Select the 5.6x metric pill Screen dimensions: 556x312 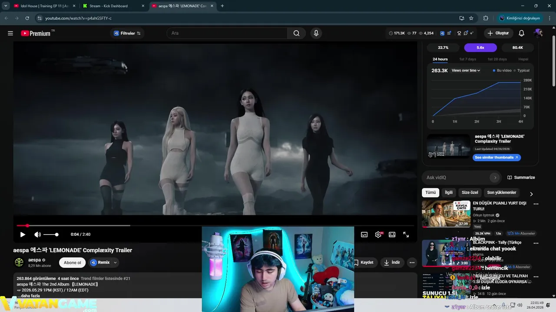point(480,48)
